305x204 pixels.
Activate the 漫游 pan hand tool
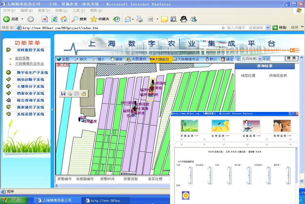pyautogui.click(x=116, y=59)
